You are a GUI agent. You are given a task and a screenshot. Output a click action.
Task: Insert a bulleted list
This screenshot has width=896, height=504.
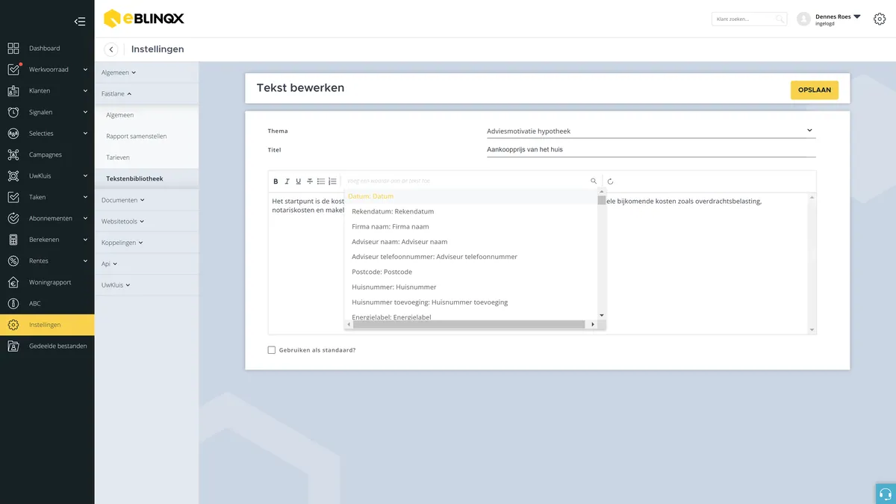(321, 181)
